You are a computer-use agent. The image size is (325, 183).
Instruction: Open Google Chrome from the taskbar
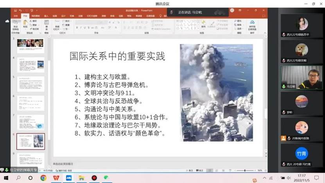click(x=43, y=178)
